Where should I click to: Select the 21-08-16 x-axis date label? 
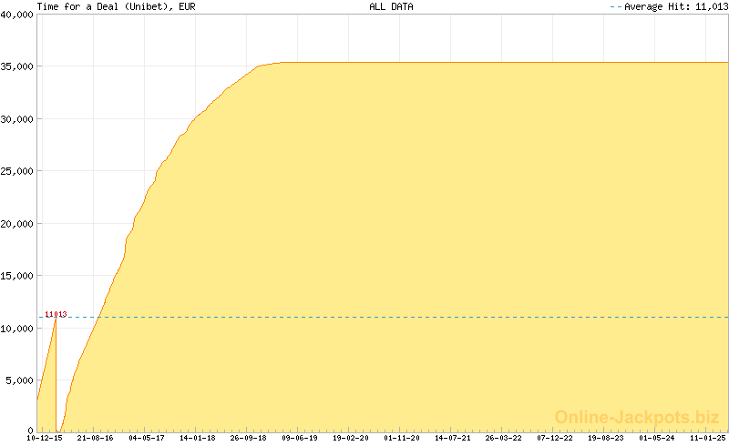[x=96, y=438]
